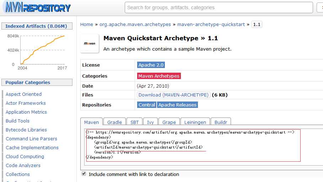Open the Central repository tag

pos(147,105)
